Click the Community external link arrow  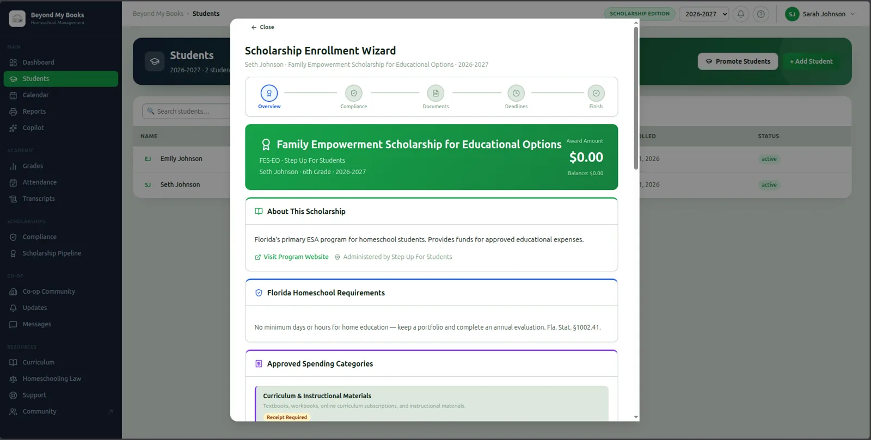(111, 412)
